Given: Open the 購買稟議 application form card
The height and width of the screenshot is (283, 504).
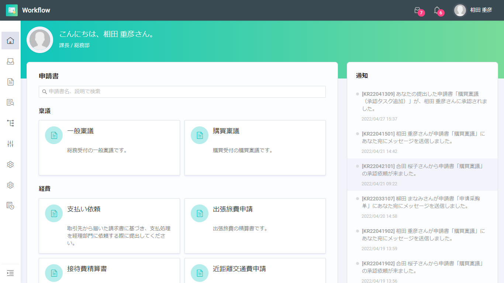Looking at the screenshot, I should (255, 147).
